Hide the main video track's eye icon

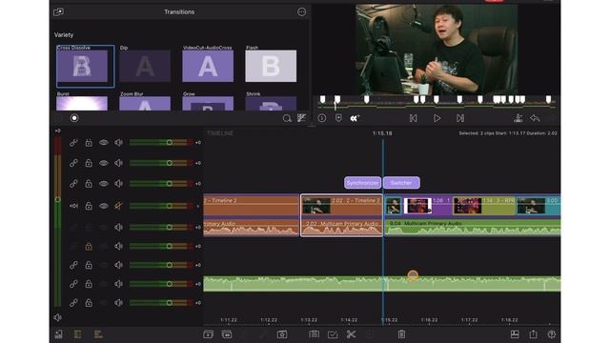coord(104,206)
